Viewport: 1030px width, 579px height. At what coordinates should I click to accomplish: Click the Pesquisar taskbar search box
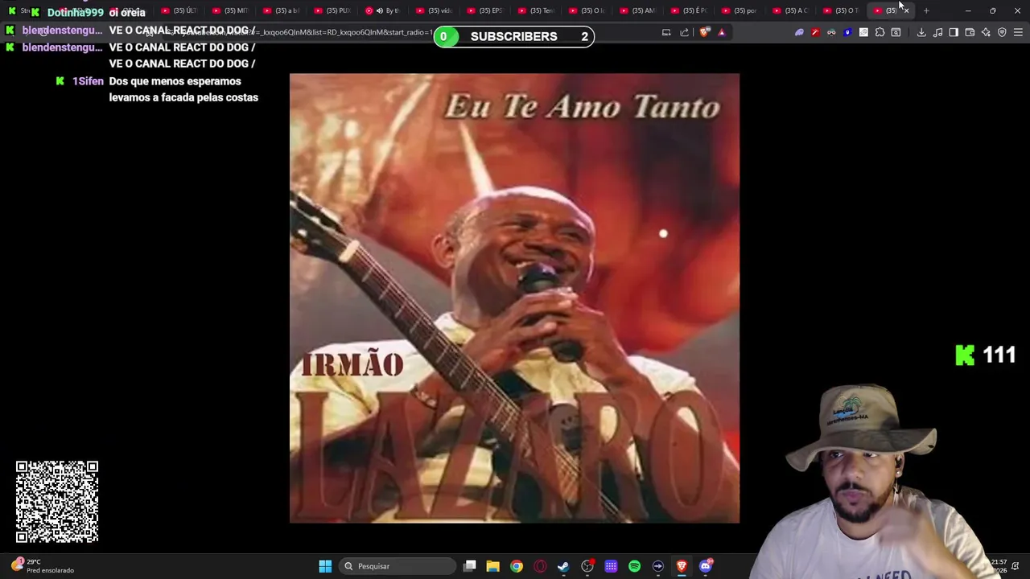[398, 566]
